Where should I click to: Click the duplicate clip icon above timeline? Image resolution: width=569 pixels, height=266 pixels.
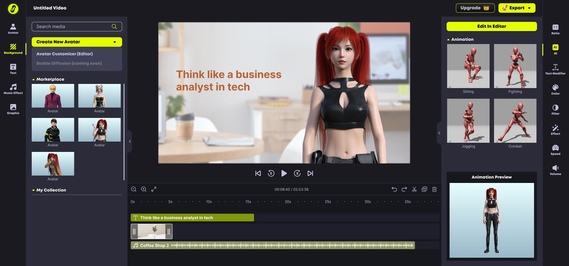424,189
